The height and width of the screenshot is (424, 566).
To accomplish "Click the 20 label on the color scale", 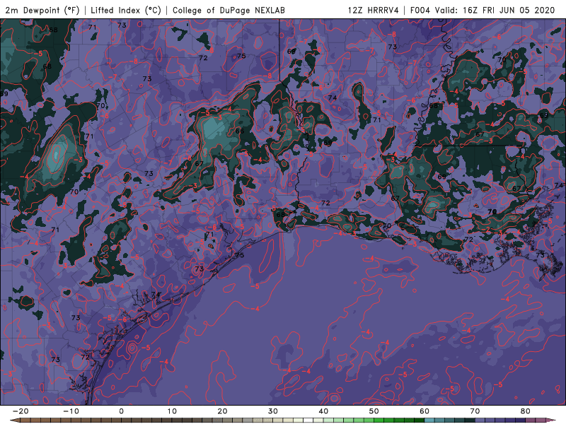I will (222, 411).
